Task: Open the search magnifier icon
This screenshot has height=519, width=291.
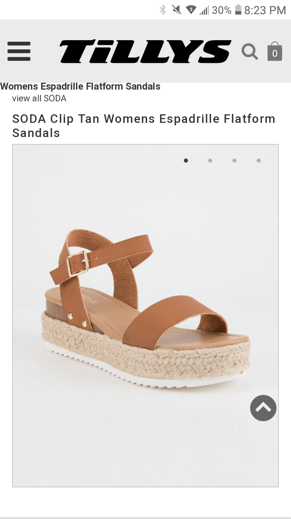Action: (250, 51)
